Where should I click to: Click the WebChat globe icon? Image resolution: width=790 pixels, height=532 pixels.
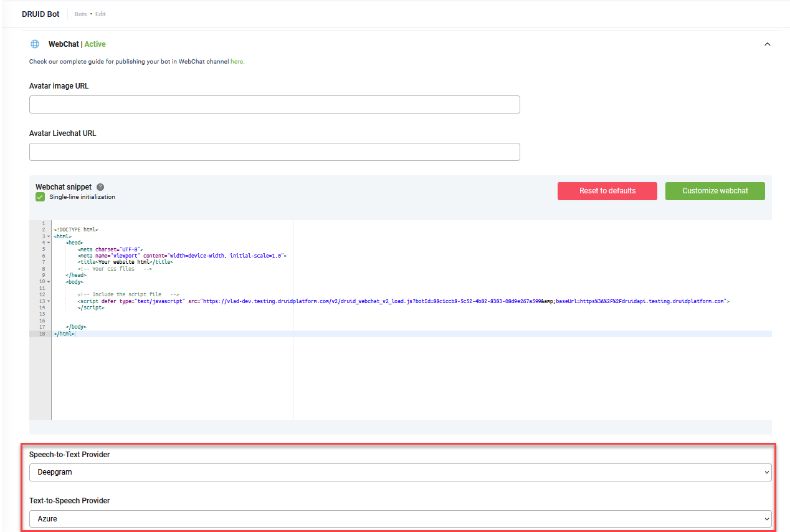click(35, 44)
